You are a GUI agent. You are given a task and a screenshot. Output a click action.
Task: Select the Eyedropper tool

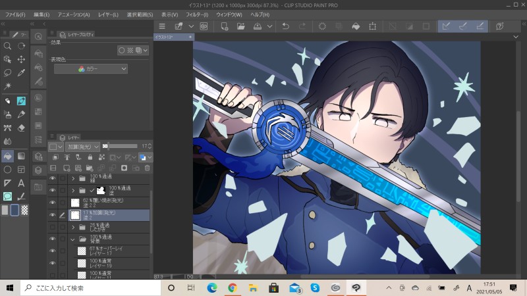pyautogui.click(x=21, y=73)
